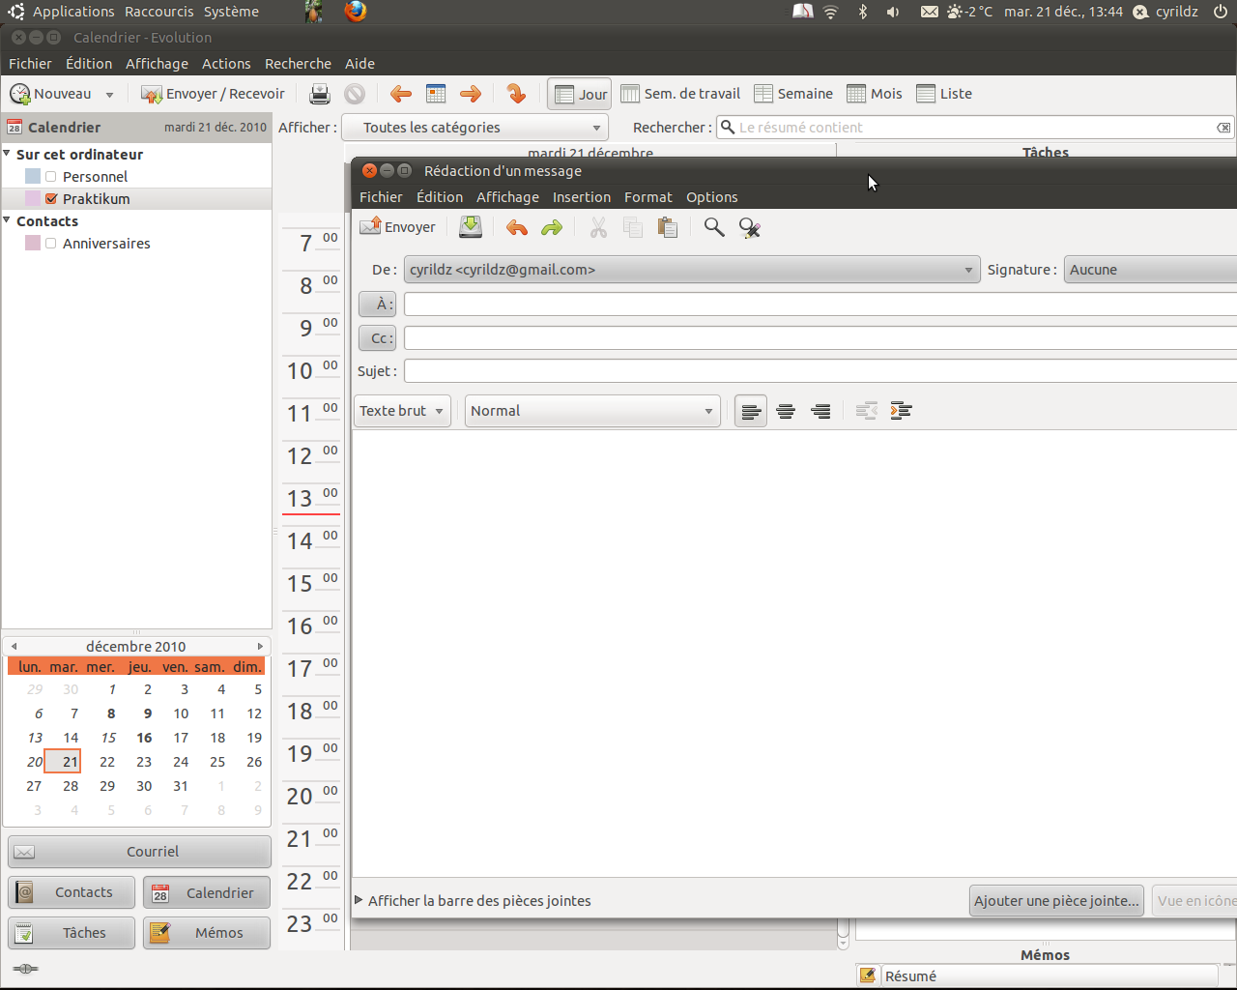Uncheck the Praktikum calendar

51,199
